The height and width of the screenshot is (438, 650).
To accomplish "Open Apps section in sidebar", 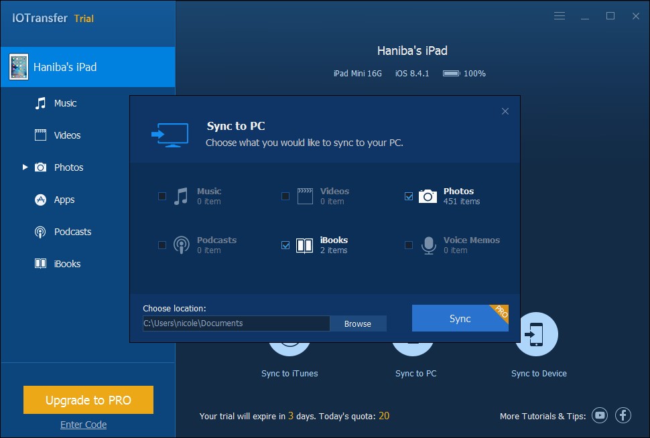I will point(64,200).
